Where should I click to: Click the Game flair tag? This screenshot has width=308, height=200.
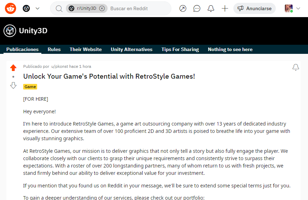pyautogui.click(x=30, y=87)
